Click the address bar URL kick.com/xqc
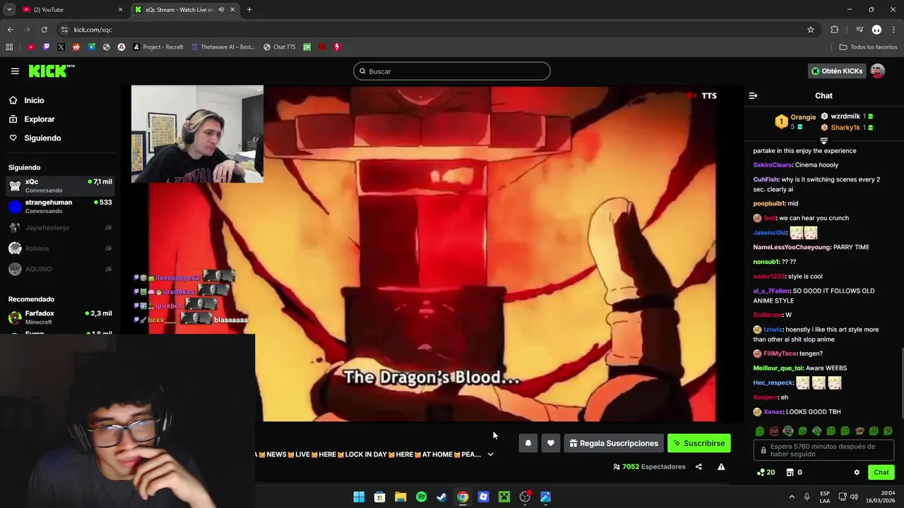Image resolution: width=904 pixels, height=508 pixels. coord(93,30)
